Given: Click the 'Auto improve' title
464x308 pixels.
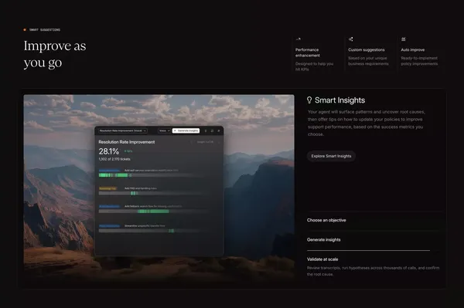Looking at the screenshot, I should point(412,50).
